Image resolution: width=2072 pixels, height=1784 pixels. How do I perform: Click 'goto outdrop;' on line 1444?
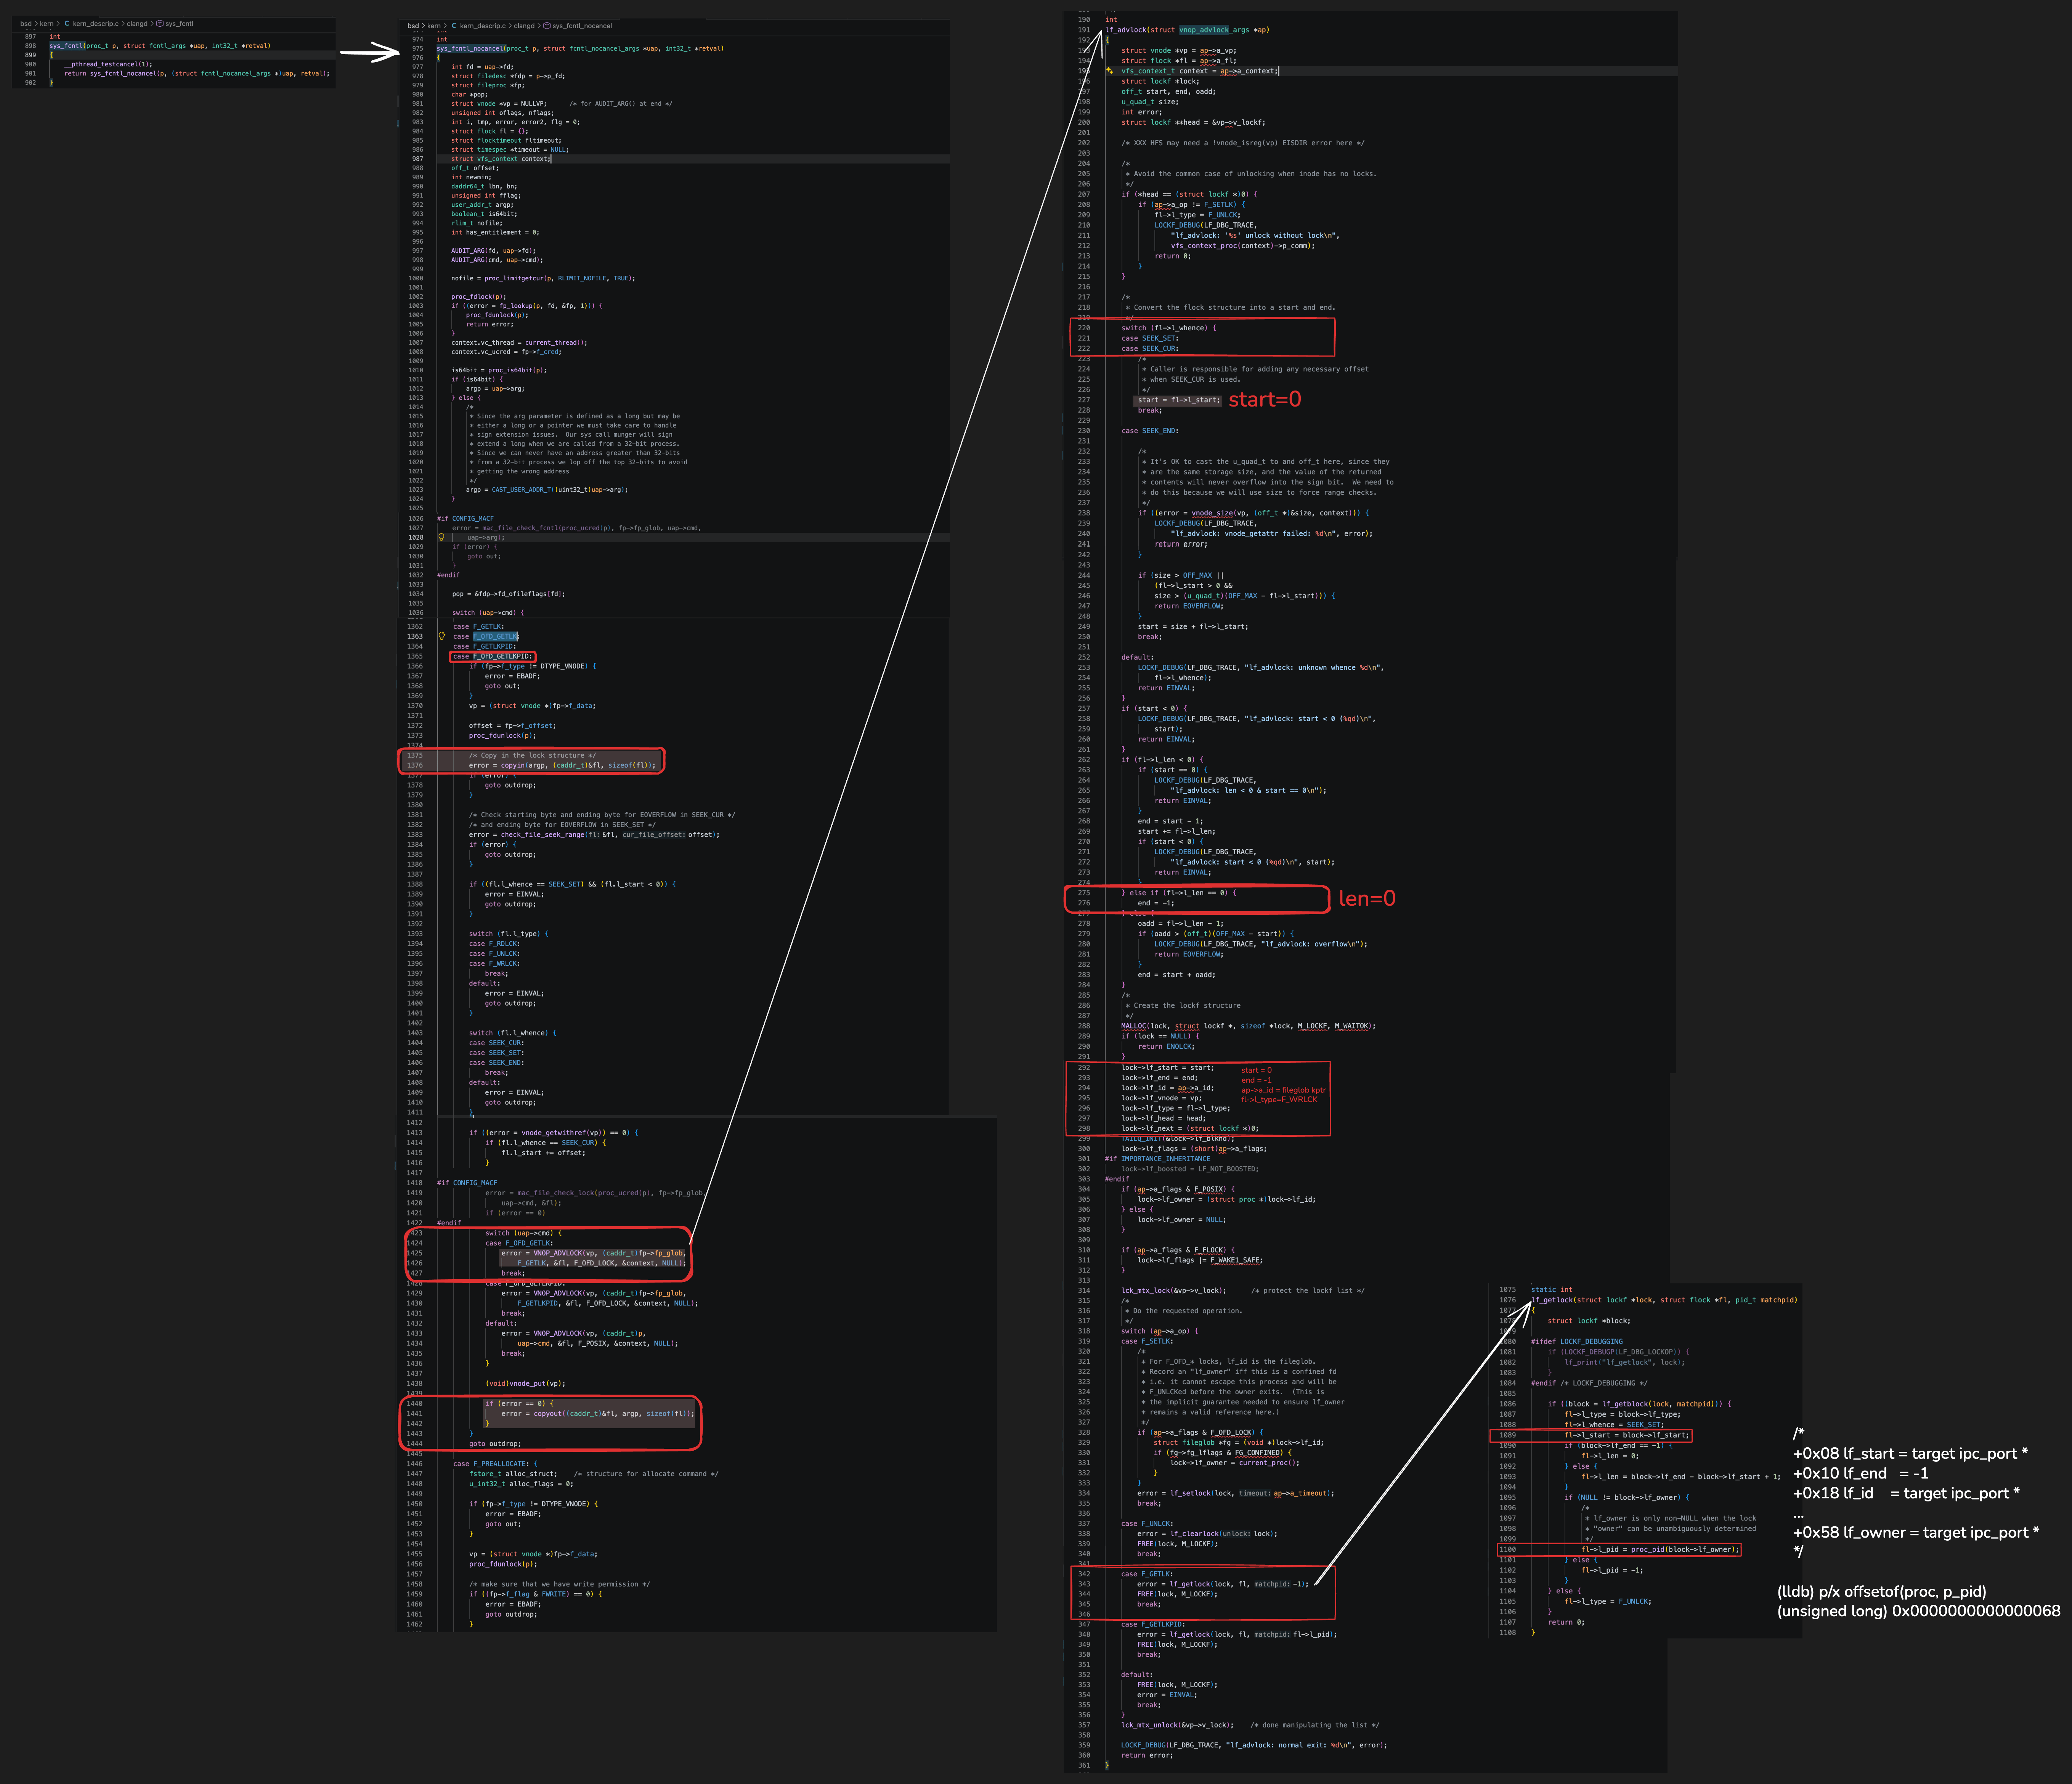[495, 1444]
